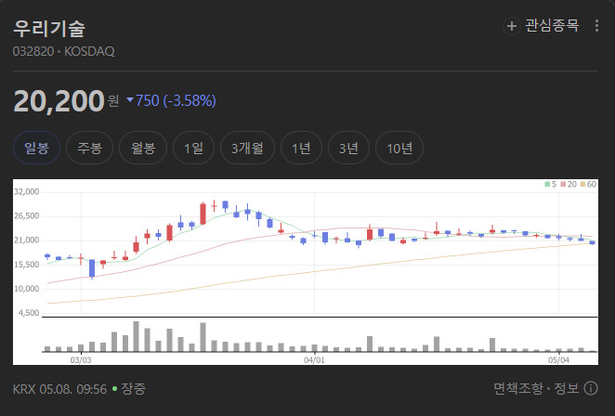Click the info icon beside 정보
The height and width of the screenshot is (416, 615).
(x=591, y=388)
